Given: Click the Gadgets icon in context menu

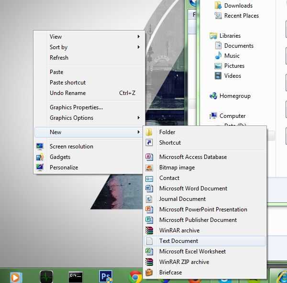Looking at the screenshot, I should [40, 157].
